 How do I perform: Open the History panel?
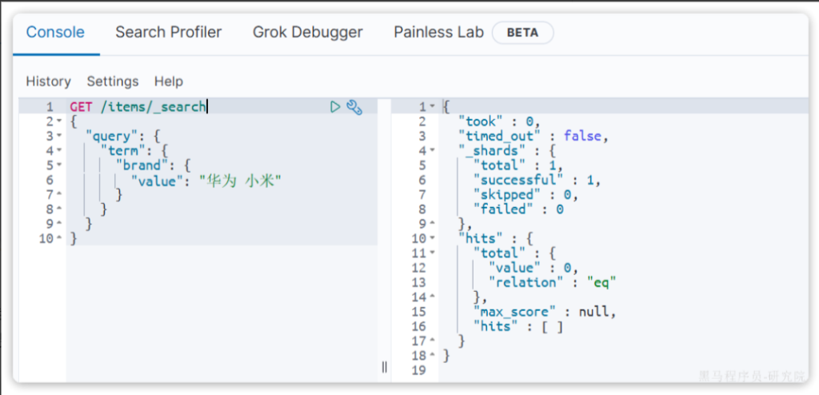point(48,82)
